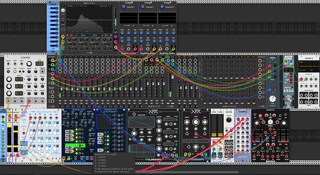Click the Freq knob on XFX F-35
The image size is (320, 175).
(196, 122)
